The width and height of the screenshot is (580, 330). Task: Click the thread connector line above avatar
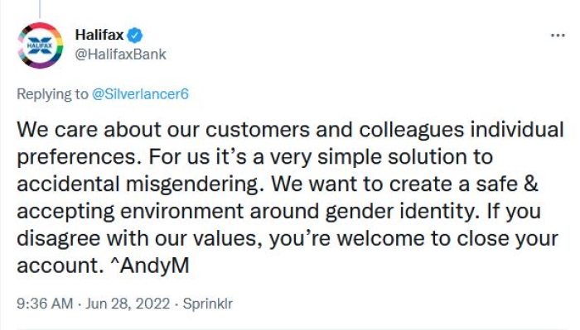click(39, 9)
